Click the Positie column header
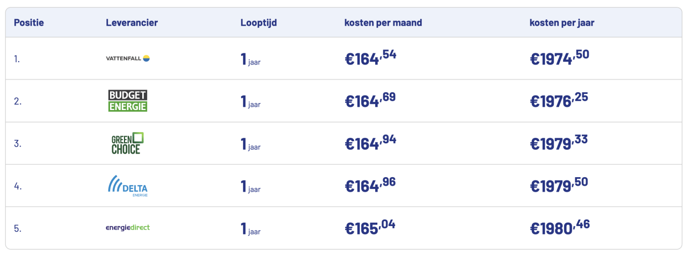 tap(29, 23)
